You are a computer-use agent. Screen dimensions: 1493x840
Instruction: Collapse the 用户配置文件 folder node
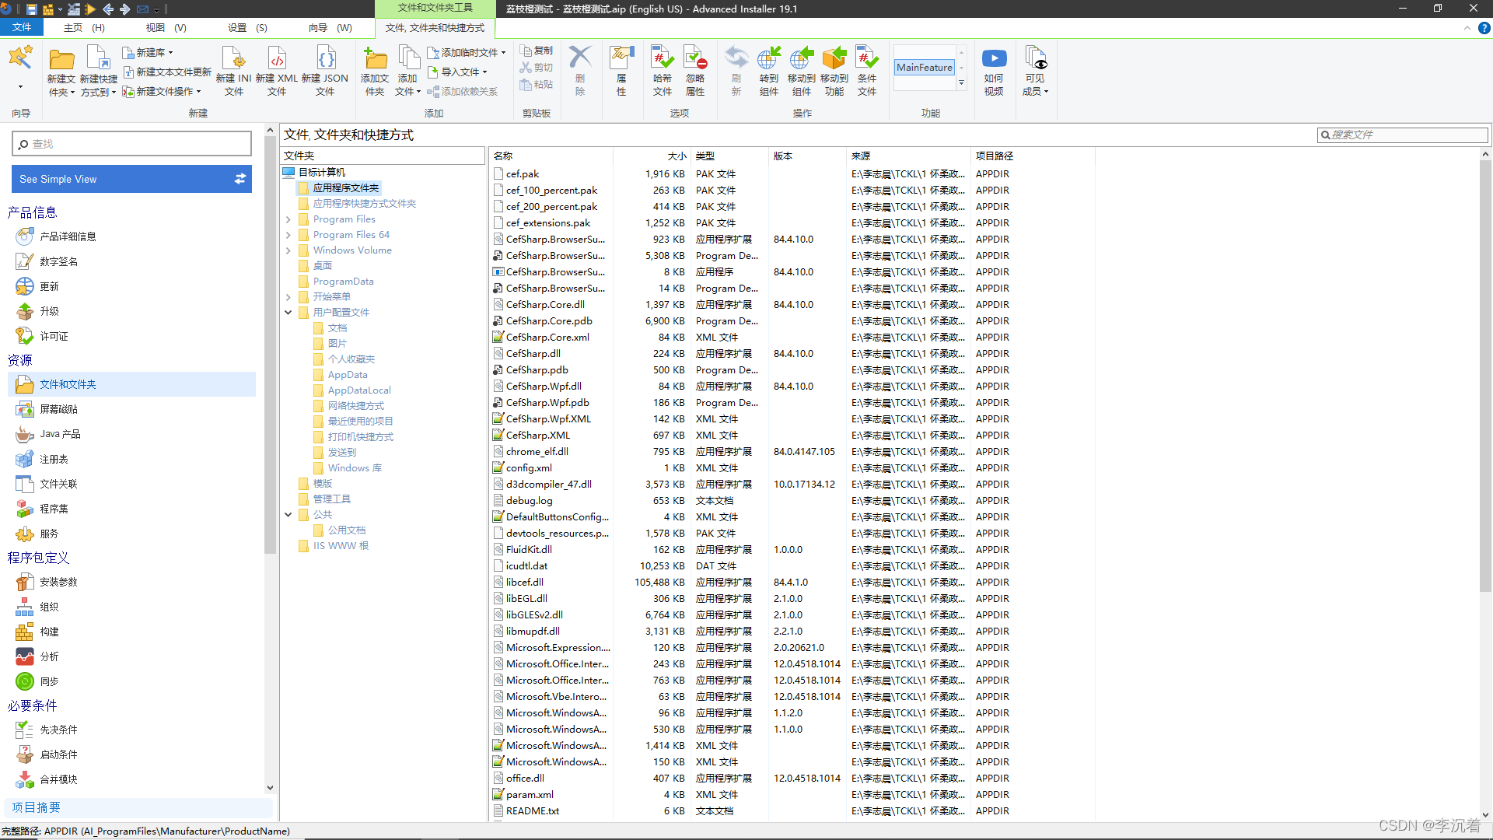pyautogui.click(x=288, y=313)
